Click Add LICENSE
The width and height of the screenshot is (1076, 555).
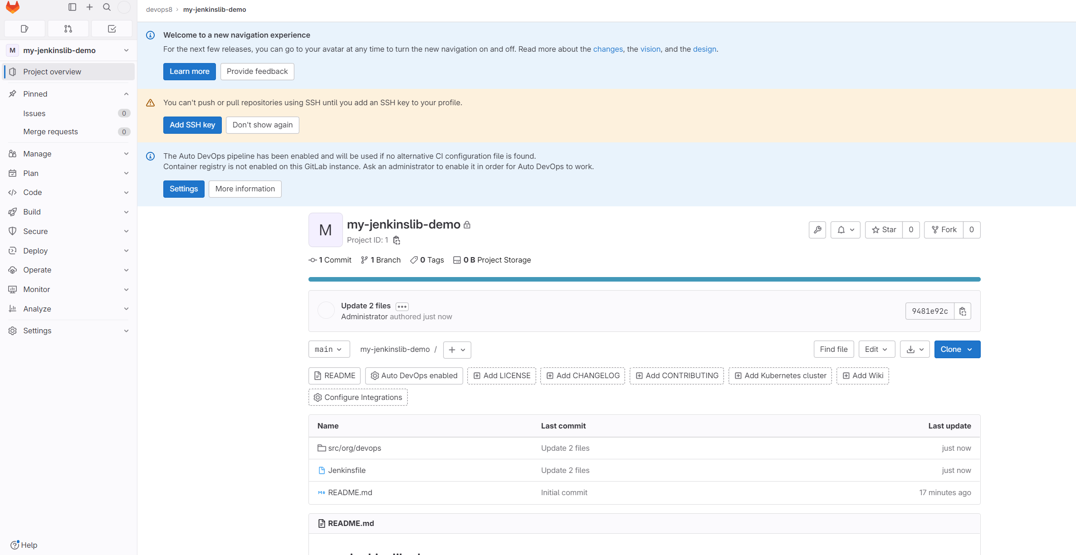click(x=501, y=375)
